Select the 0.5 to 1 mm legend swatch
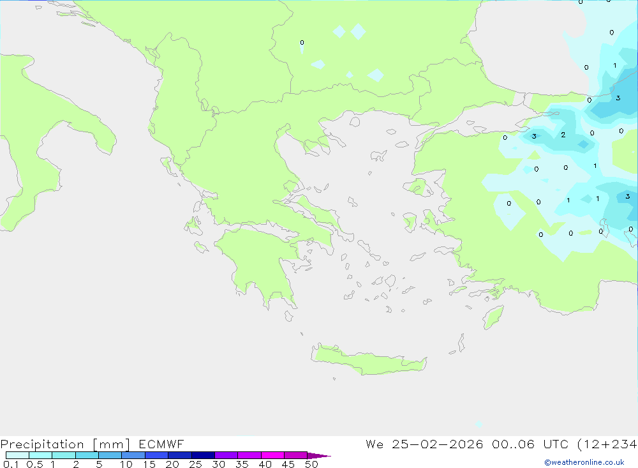The width and height of the screenshot is (638, 468). coord(41,455)
